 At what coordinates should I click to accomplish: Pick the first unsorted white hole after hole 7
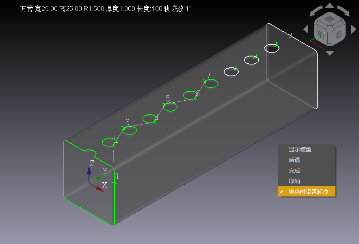tap(231, 72)
